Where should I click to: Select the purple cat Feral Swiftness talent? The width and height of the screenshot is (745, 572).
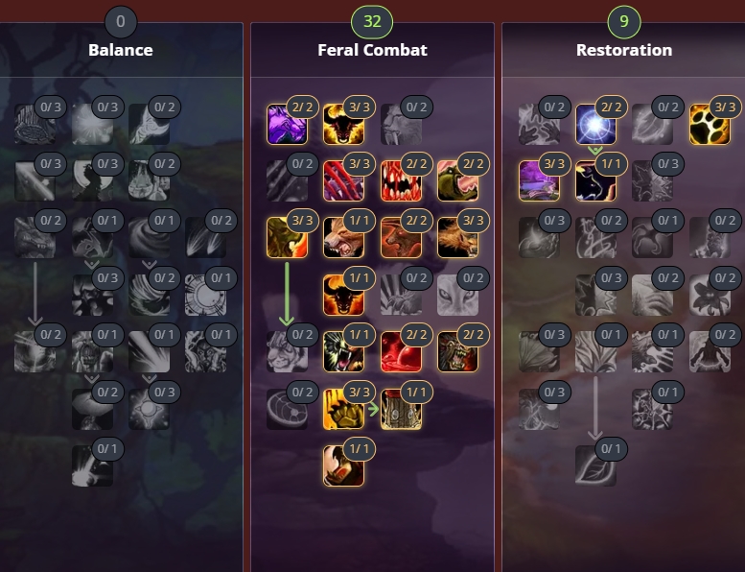287,124
